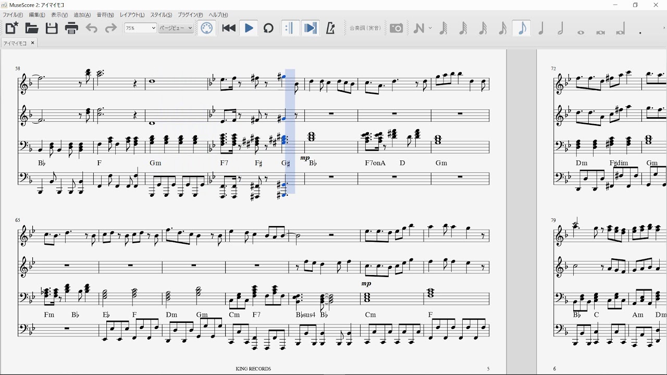Rewind playback to the start
The image size is (667, 375).
[229, 28]
